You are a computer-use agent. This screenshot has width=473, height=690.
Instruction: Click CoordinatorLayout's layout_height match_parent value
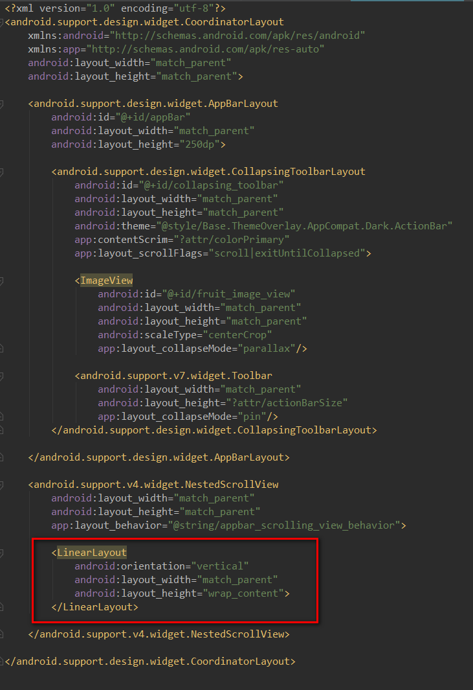(197, 76)
